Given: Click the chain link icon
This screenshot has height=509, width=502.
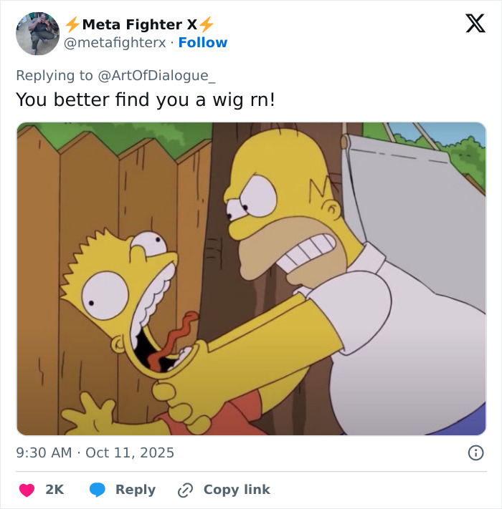Looking at the screenshot, I should [x=185, y=490].
